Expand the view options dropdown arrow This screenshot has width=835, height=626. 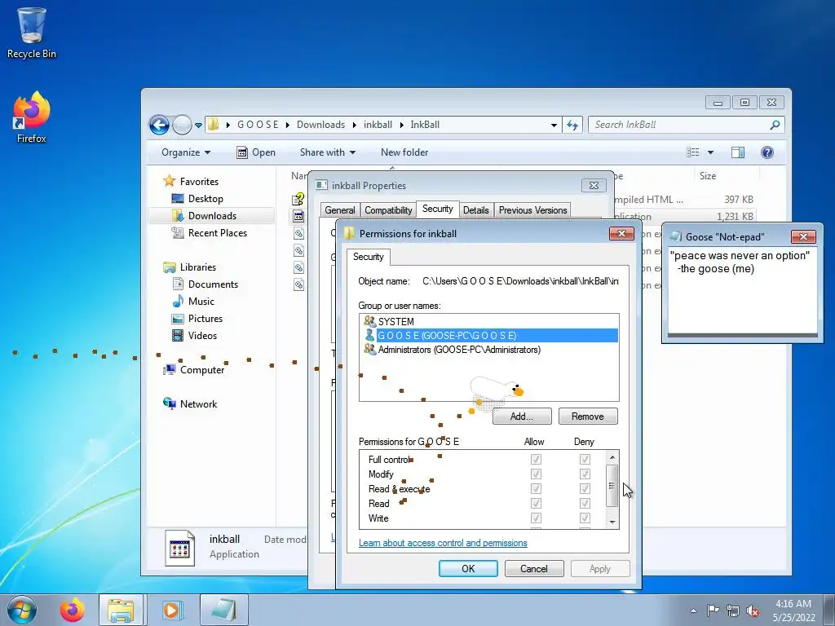click(x=710, y=152)
